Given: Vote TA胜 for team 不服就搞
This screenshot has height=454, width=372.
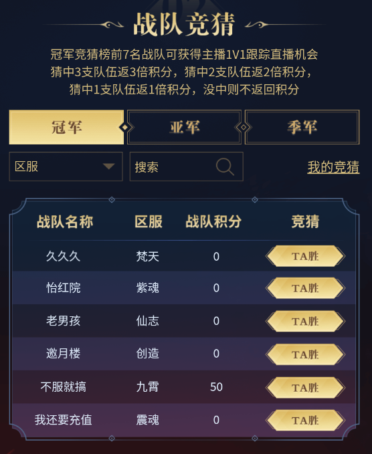Looking at the screenshot, I should (x=305, y=387).
